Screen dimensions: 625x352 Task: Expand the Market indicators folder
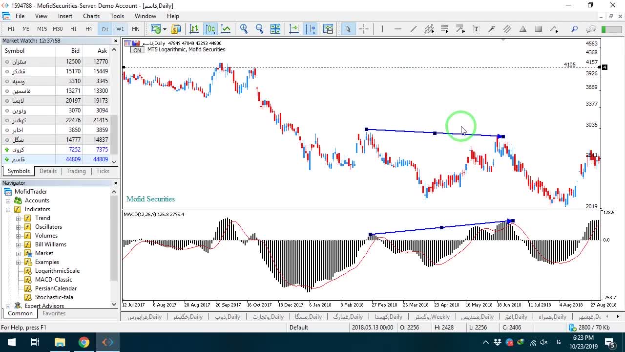19,253
